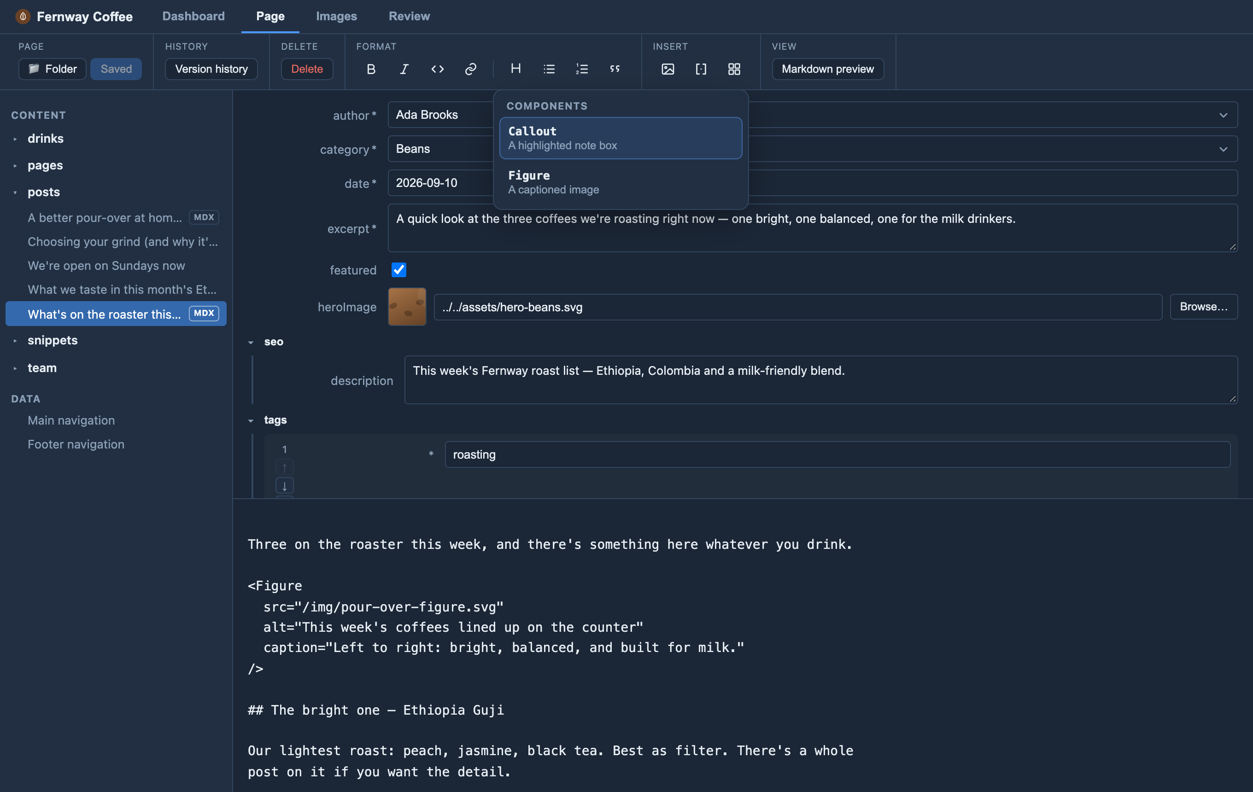Click the Fernway Coffee logo icon

point(23,16)
